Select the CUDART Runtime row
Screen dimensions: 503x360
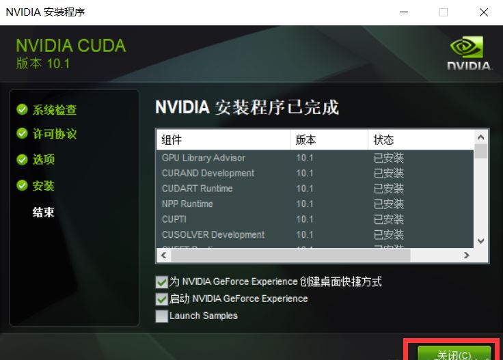pos(315,189)
